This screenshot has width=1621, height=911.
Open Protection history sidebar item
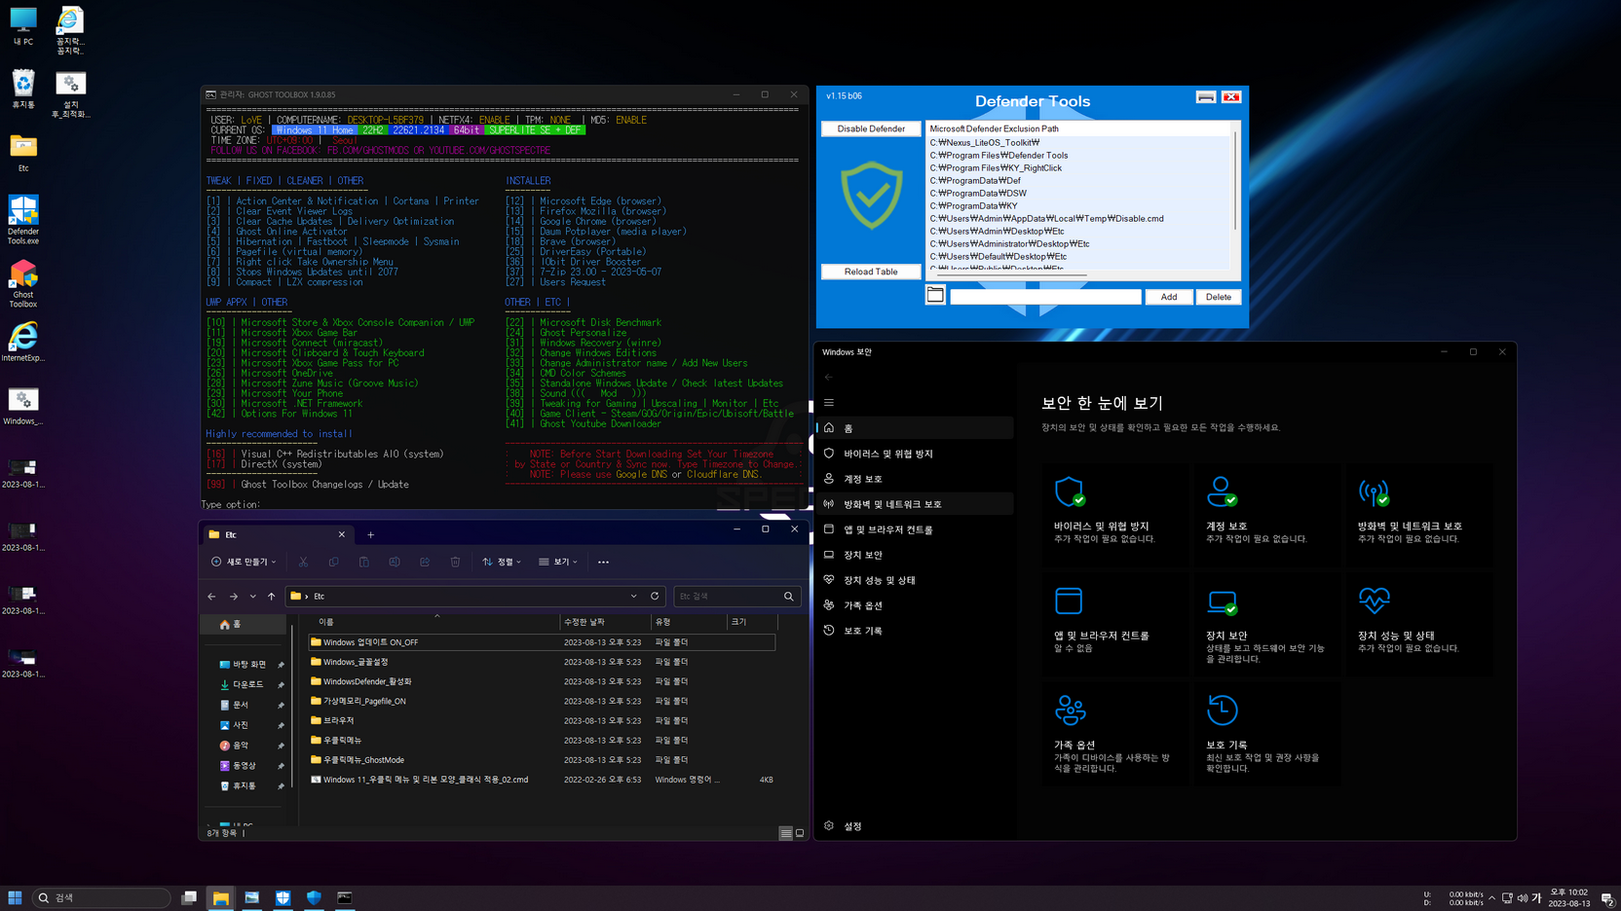pos(916,631)
